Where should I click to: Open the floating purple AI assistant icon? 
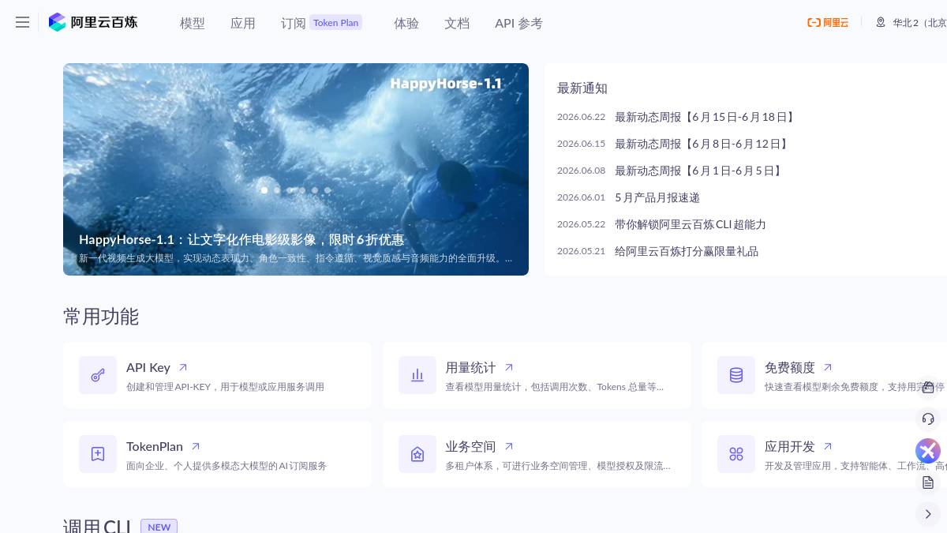coord(928,451)
